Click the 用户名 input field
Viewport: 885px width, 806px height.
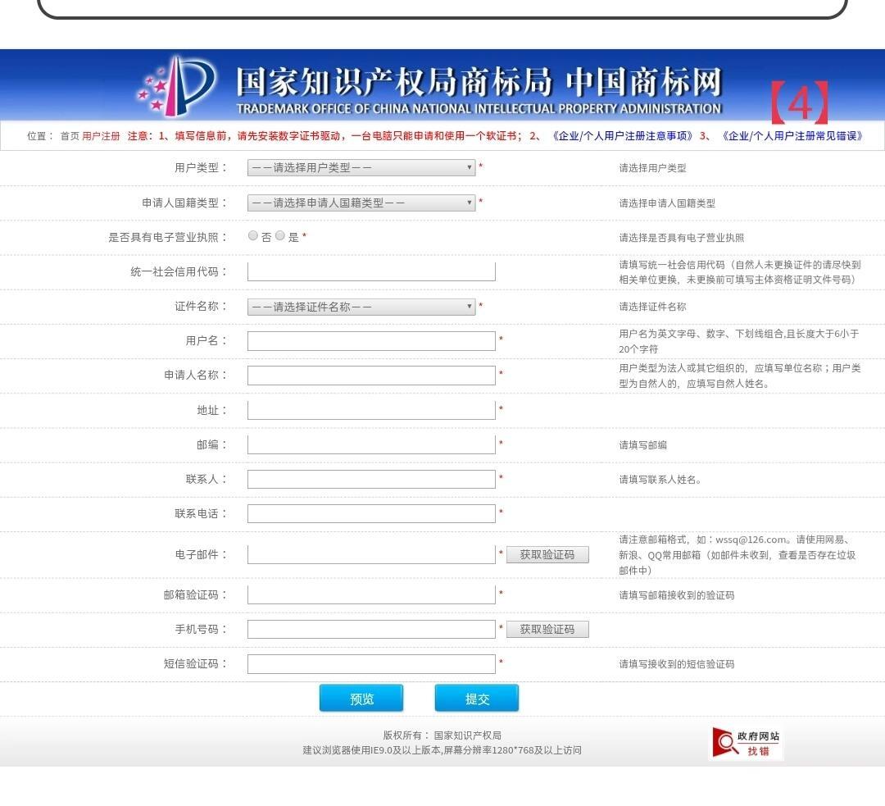tap(370, 340)
